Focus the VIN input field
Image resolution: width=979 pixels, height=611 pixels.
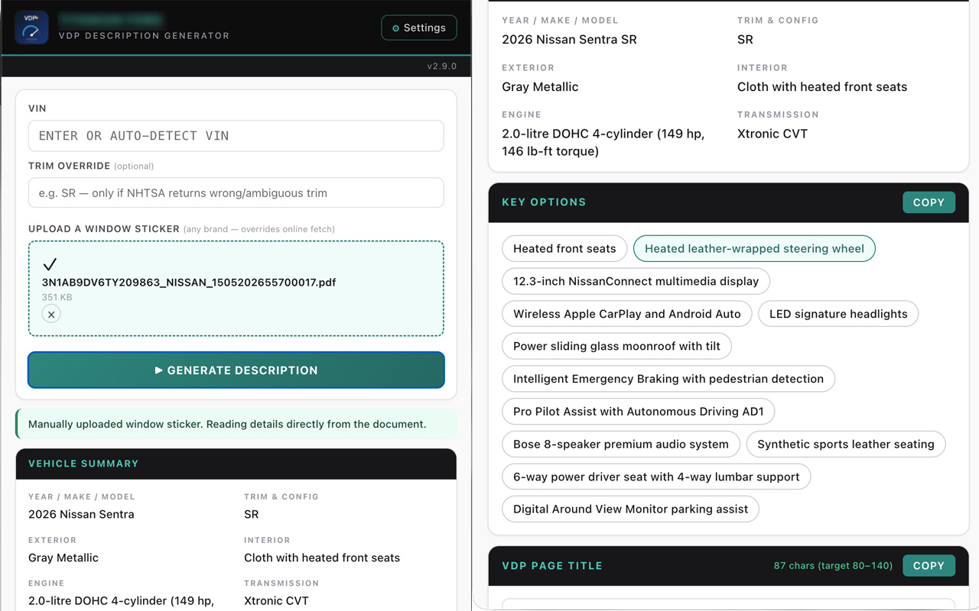click(x=236, y=136)
